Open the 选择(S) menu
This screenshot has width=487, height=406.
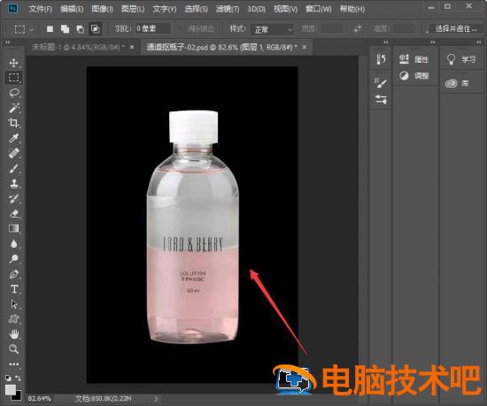tap(197, 9)
